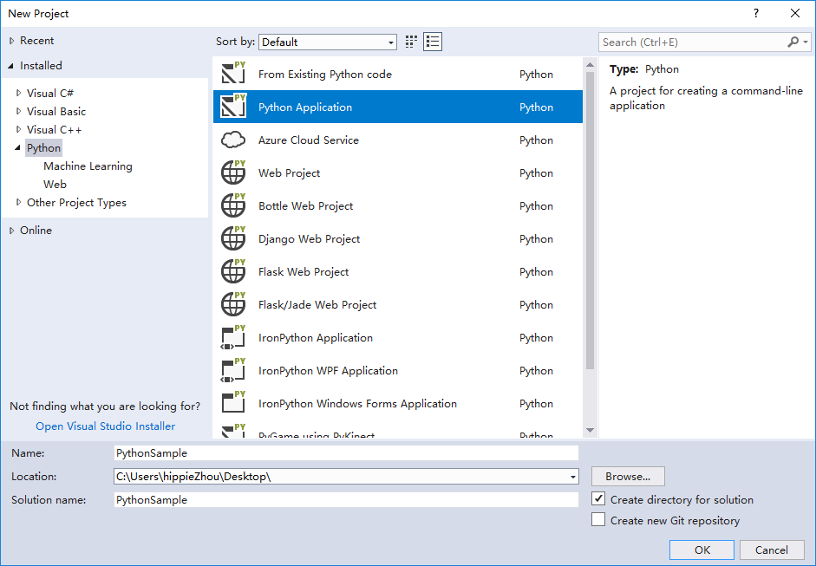Viewport: 816px width, 566px height.
Task: Close the New Project dialog
Action: (795, 14)
